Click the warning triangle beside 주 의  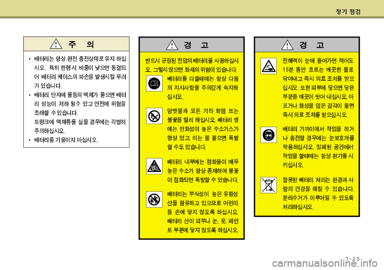[56, 44]
